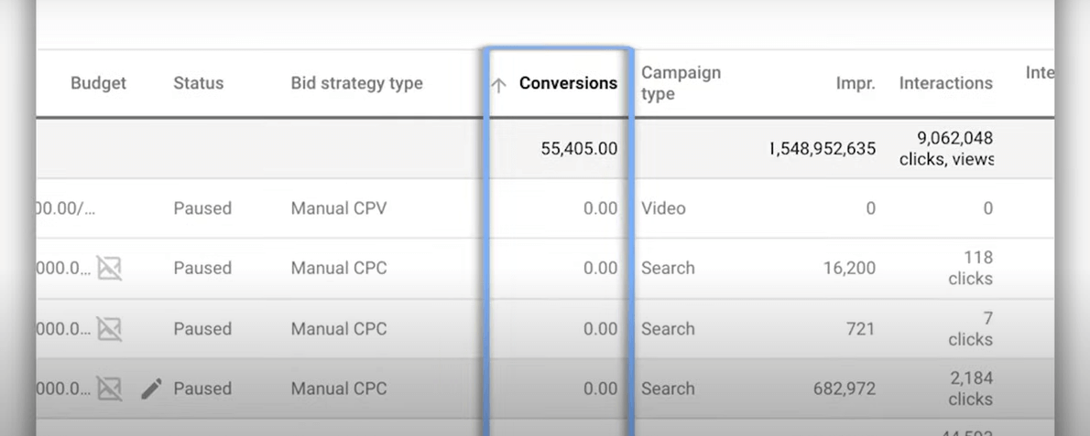
Task: Click the Video campaign type cell
Action: (663, 208)
